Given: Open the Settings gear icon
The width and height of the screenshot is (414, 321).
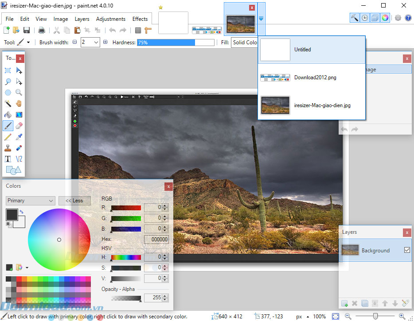Looking at the screenshot, I should pos(398,18).
